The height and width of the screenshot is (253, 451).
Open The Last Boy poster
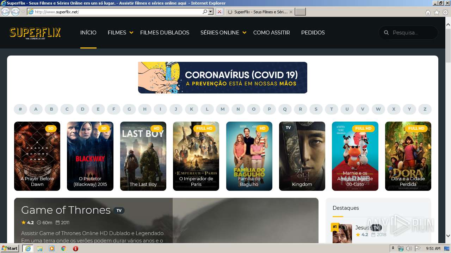[143, 156]
